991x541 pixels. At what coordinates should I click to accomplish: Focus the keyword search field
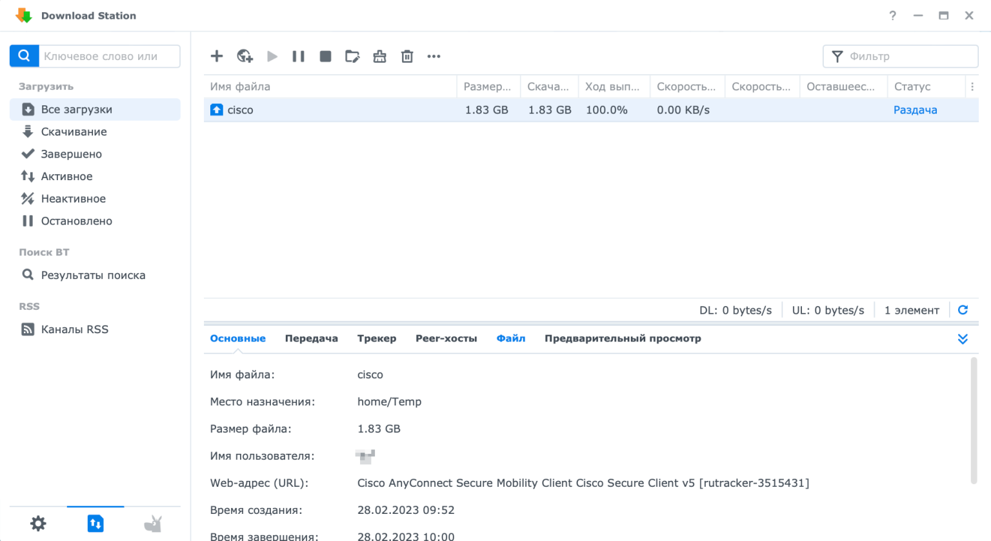(109, 56)
